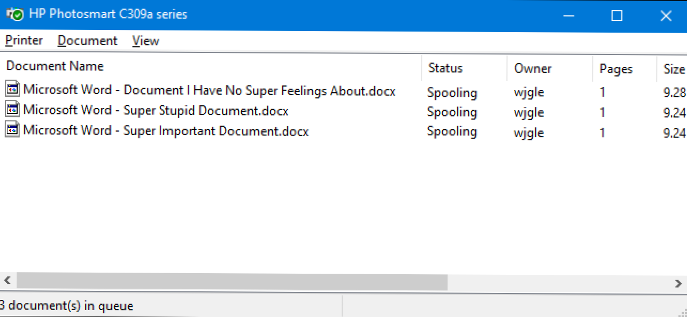The height and width of the screenshot is (317, 687).
Task: Open the Document menu
Action: click(x=87, y=41)
